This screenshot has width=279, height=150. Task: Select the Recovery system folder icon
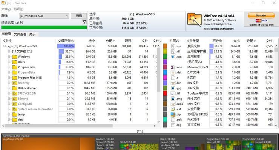pos(15,83)
